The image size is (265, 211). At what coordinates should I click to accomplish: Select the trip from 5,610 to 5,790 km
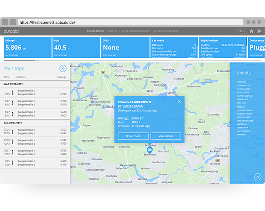click(35, 103)
